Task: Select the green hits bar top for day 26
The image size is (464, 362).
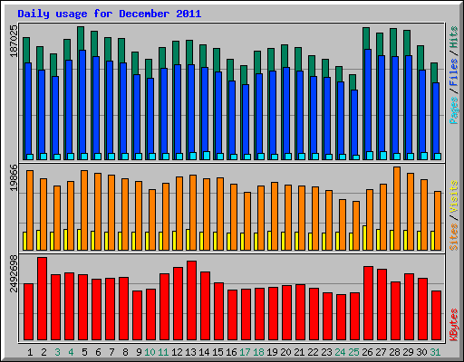Action: click(x=366, y=38)
